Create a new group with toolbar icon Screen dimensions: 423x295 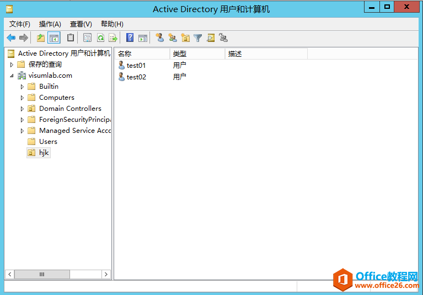173,37
